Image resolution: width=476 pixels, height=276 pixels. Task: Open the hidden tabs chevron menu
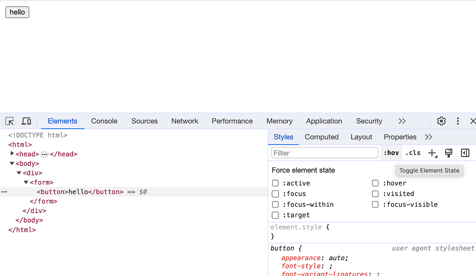click(402, 121)
